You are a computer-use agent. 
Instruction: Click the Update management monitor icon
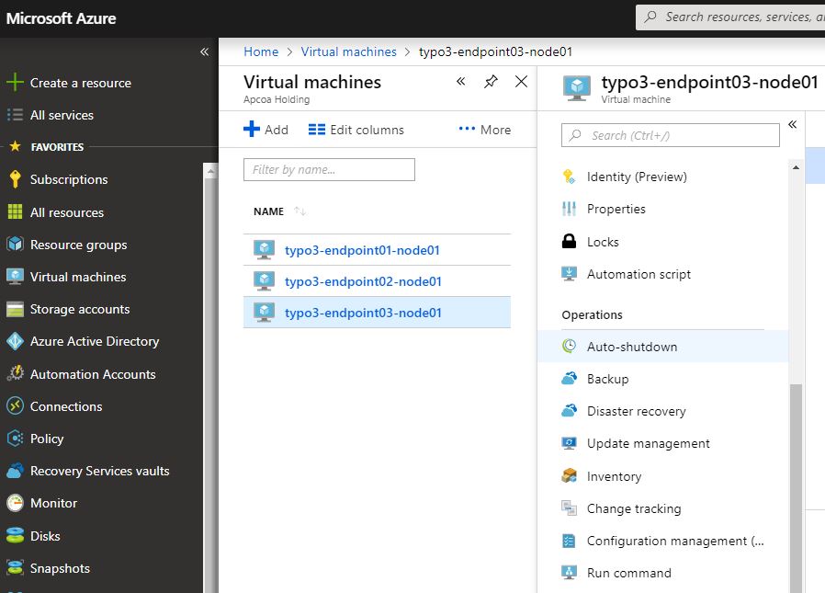click(x=569, y=443)
